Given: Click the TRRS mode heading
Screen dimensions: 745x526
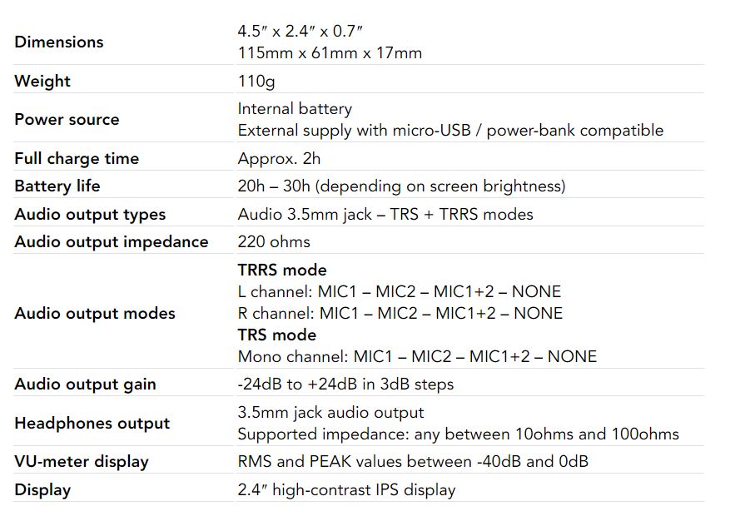Looking at the screenshot, I should (282, 270).
